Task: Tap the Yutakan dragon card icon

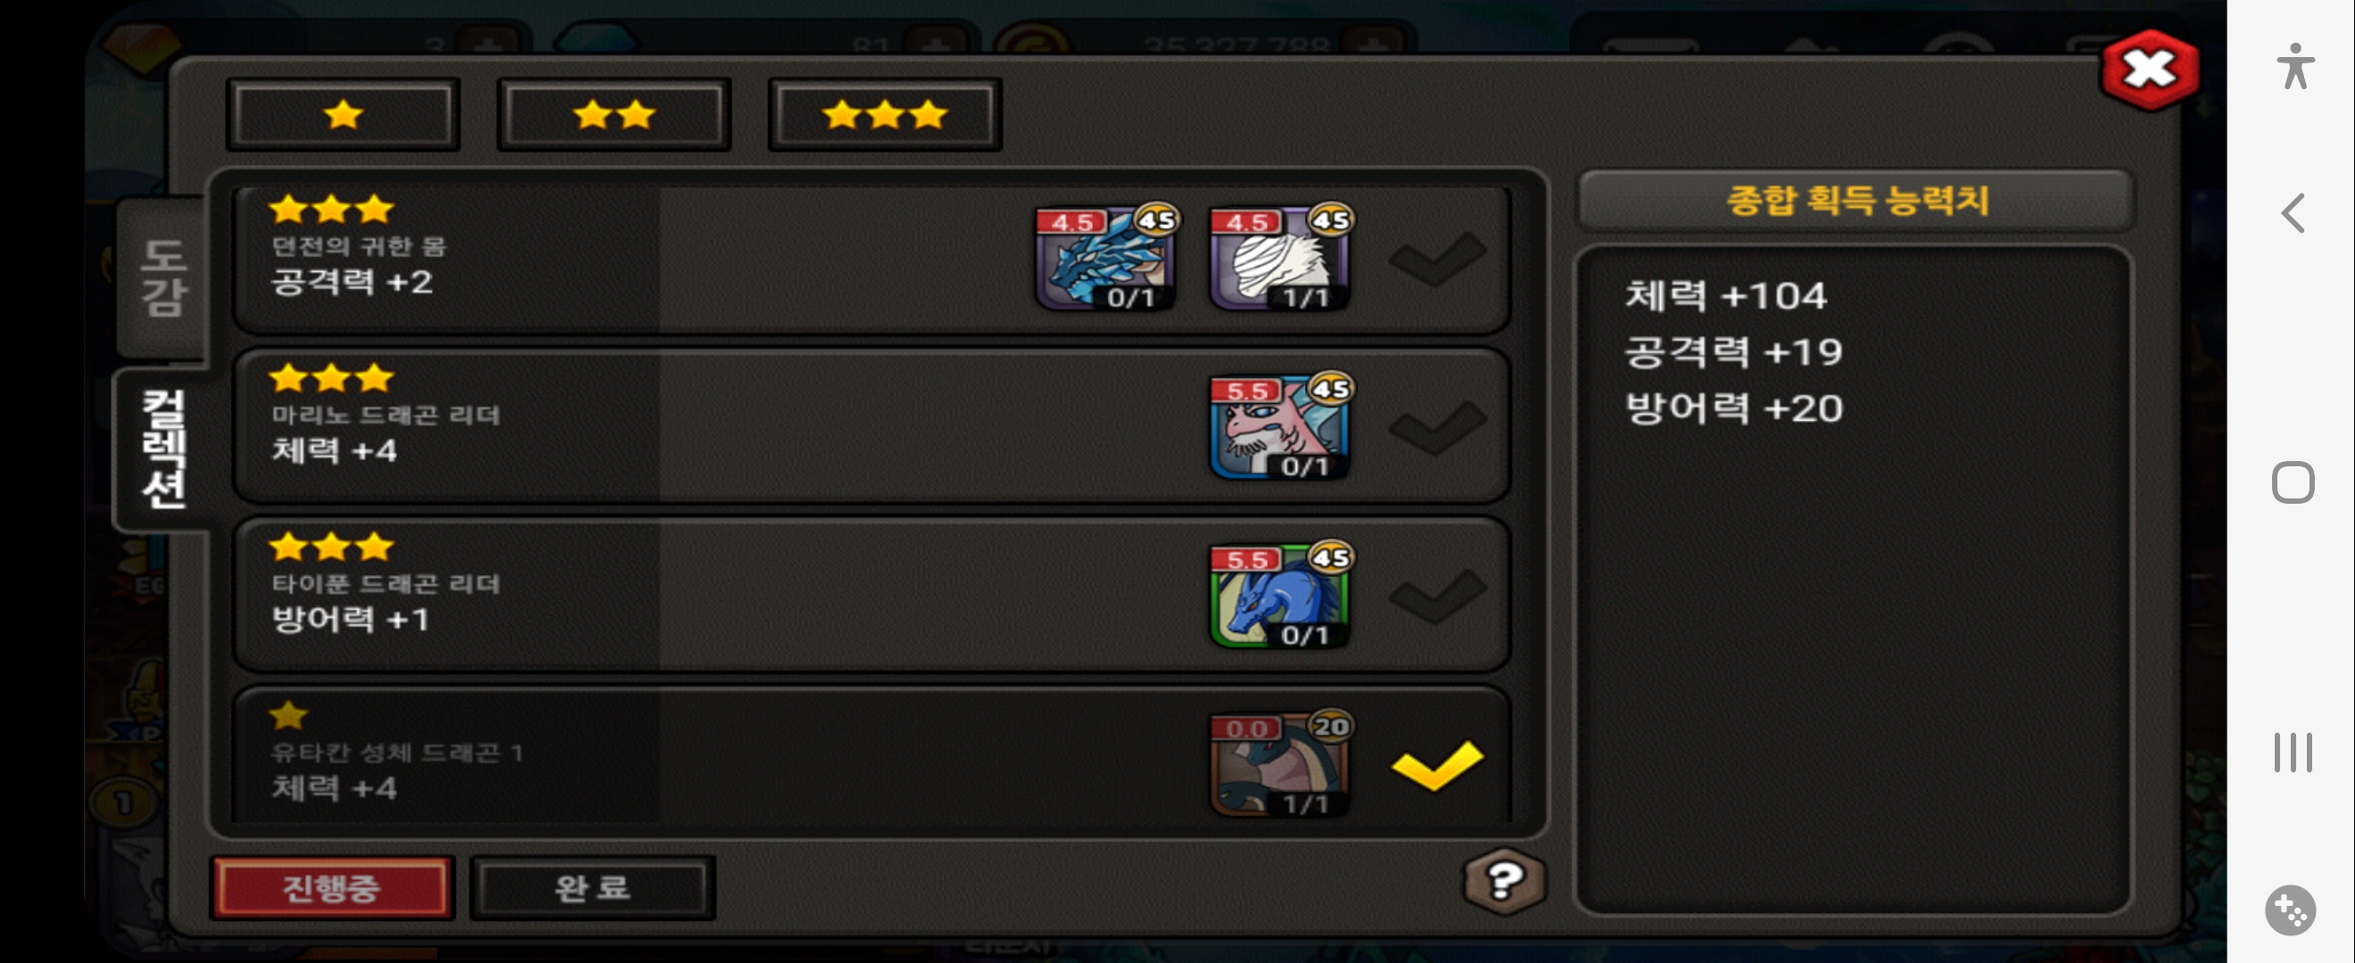Action: click(1281, 764)
